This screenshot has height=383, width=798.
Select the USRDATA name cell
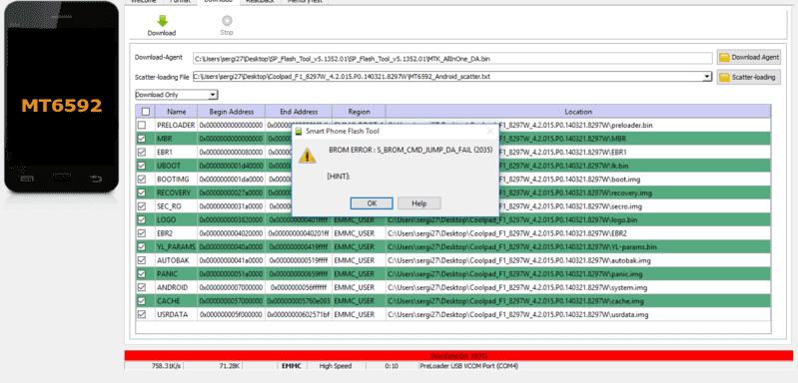176,314
